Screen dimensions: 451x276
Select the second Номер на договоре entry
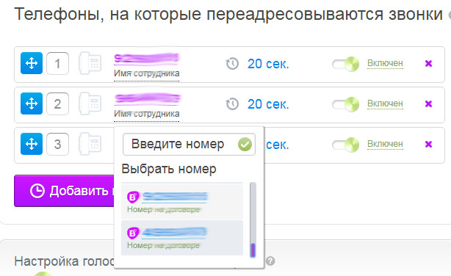[x=182, y=238]
